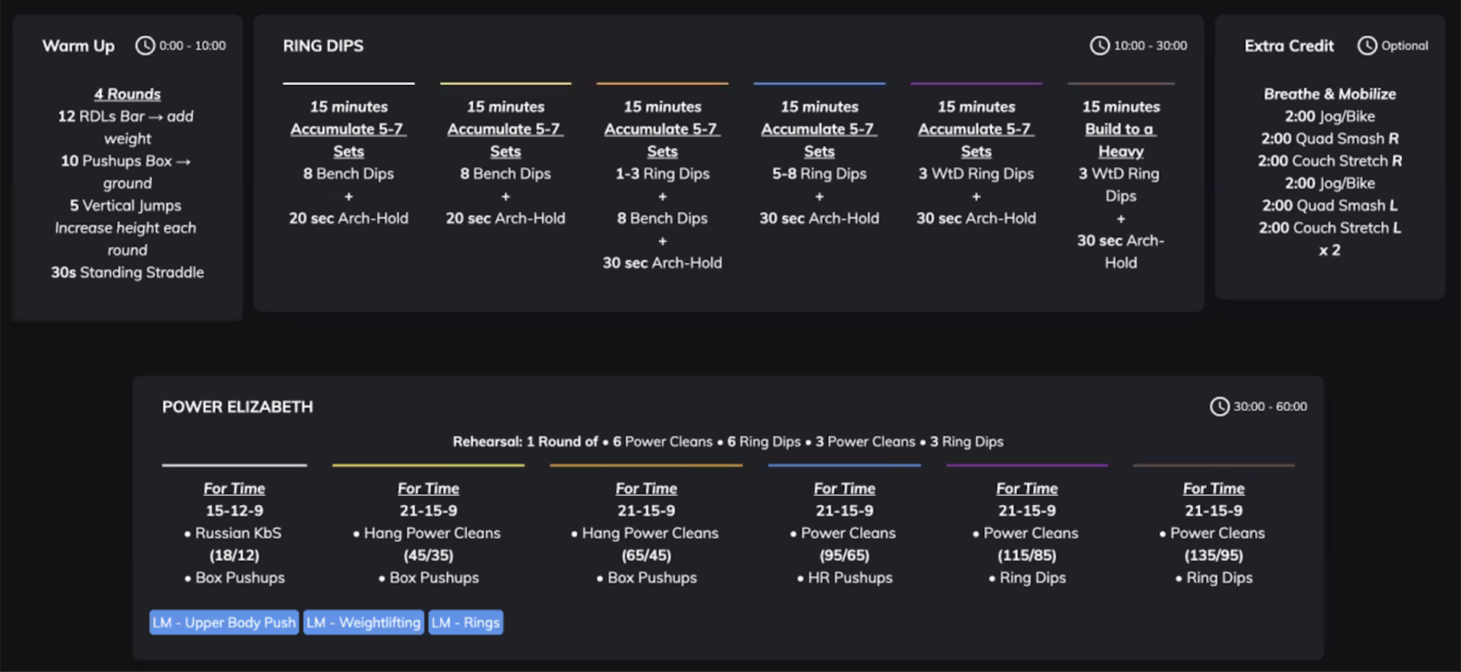
Task: Click the Extra Credit clock icon
Action: point(1367,45)
